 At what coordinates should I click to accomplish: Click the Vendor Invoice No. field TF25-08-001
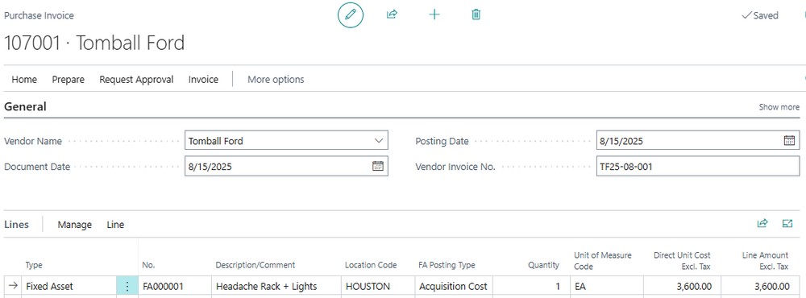tap(698, 166)
